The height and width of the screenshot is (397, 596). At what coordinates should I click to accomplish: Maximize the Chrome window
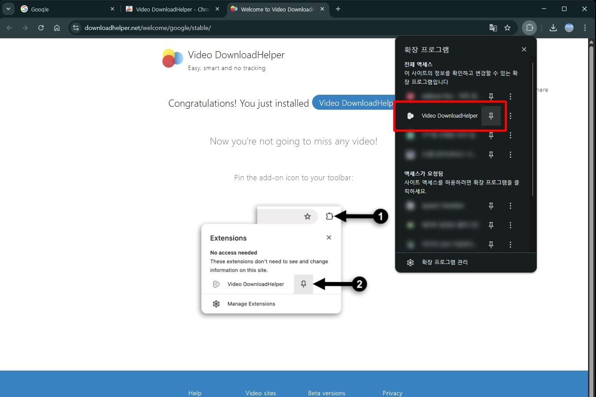pos(564,9)
